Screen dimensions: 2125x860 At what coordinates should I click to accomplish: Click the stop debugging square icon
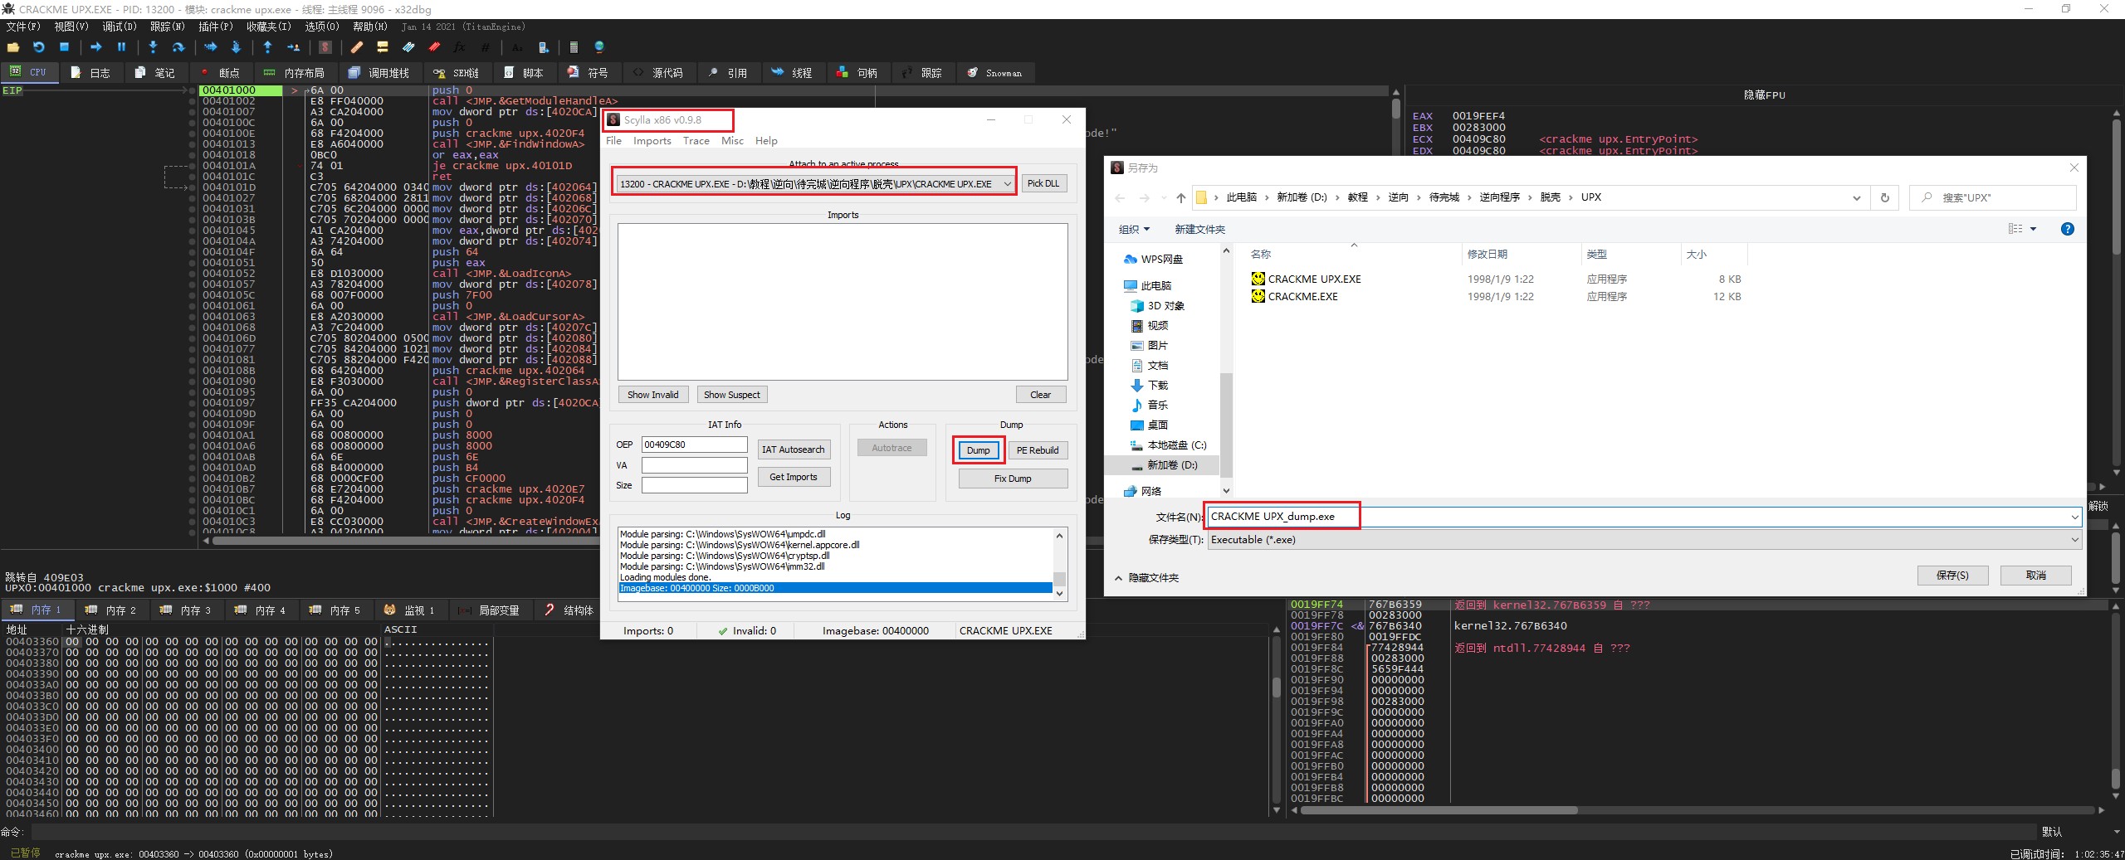64,47
